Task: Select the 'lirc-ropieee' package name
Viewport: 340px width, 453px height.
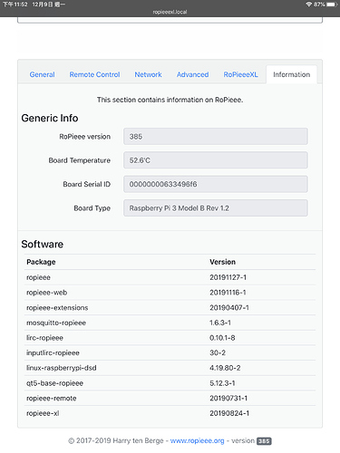Action: pos(44,338)
